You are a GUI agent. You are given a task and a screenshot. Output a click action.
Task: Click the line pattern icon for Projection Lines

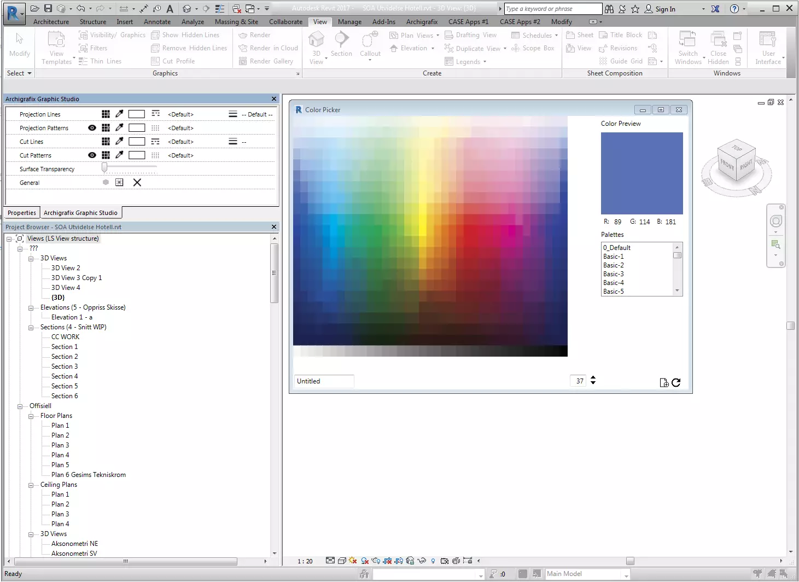[x=155, y=114]
